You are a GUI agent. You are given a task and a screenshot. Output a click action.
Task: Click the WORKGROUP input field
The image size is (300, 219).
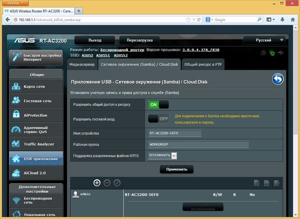point(198,144)
